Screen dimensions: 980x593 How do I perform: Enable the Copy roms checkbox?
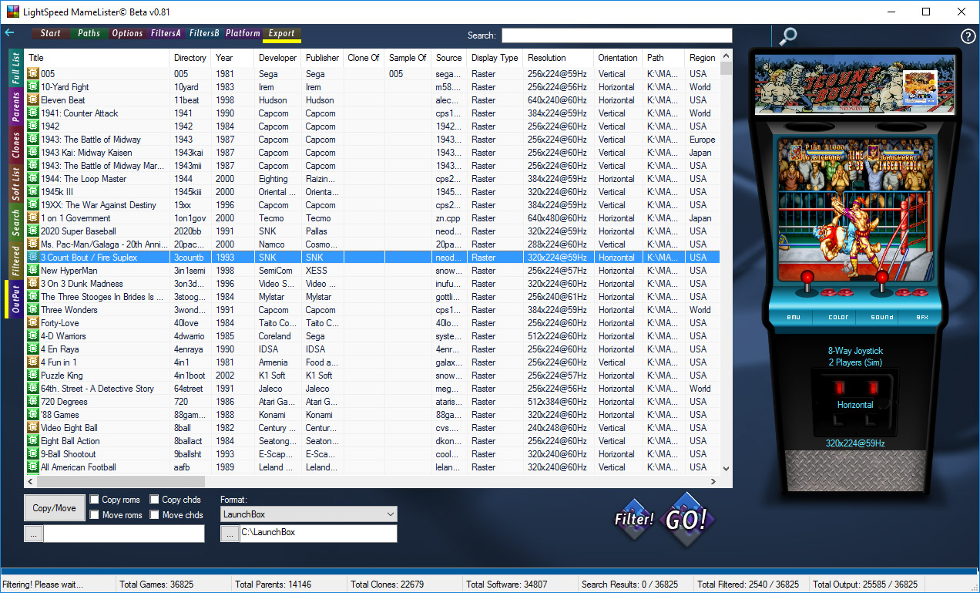[95, 500]
